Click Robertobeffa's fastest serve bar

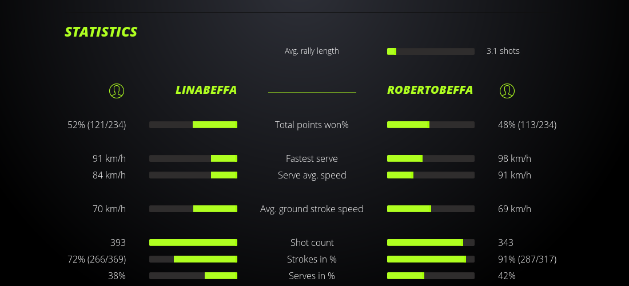(431, 158)
